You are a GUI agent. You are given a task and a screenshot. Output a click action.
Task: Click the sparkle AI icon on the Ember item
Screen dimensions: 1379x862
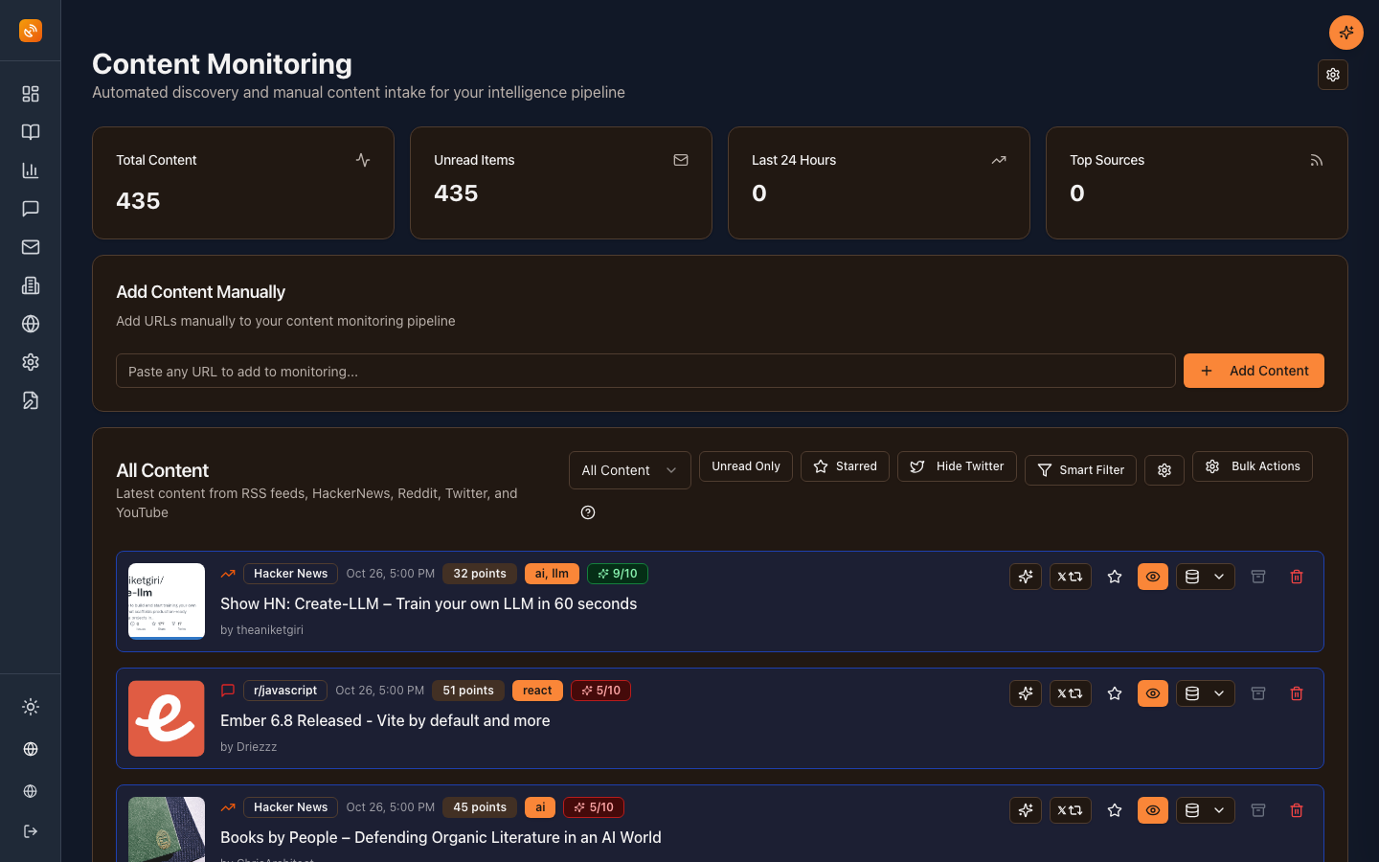pyautogui.click(x=1025, y=692)
